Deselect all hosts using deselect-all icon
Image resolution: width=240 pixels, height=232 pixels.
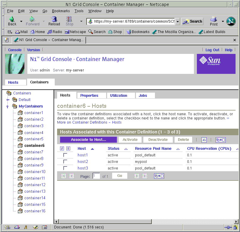tap(68, 149)
